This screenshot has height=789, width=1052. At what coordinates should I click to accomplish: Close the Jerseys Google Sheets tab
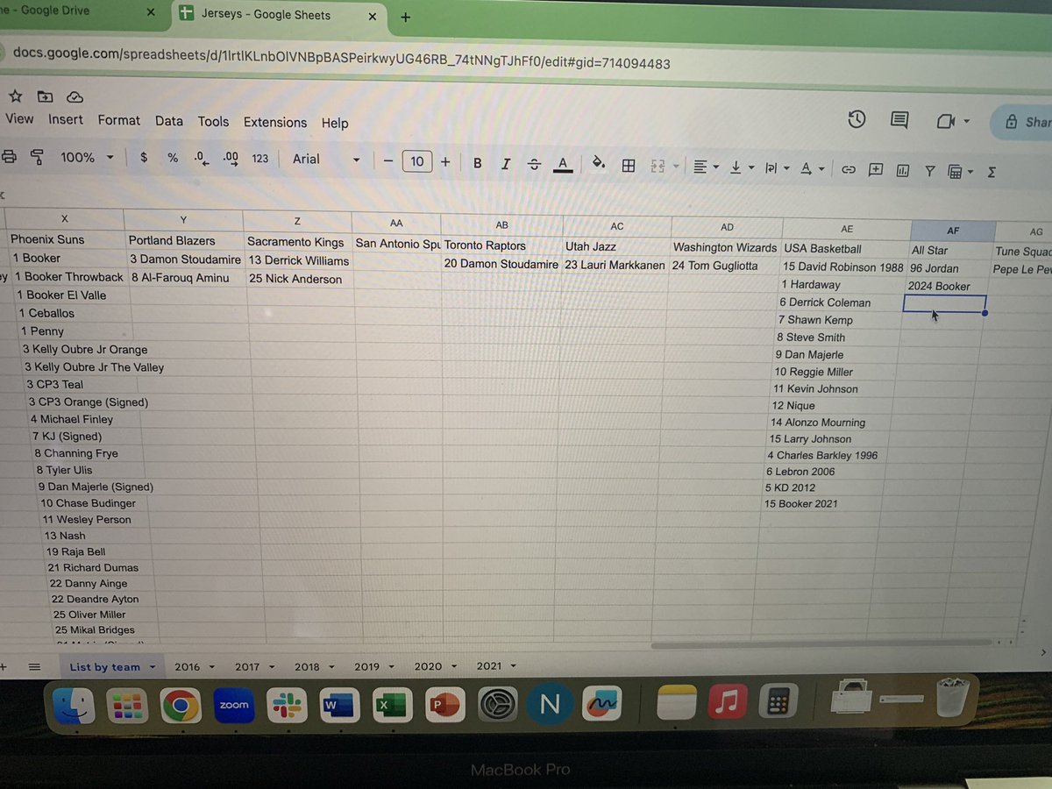(373, 16)
